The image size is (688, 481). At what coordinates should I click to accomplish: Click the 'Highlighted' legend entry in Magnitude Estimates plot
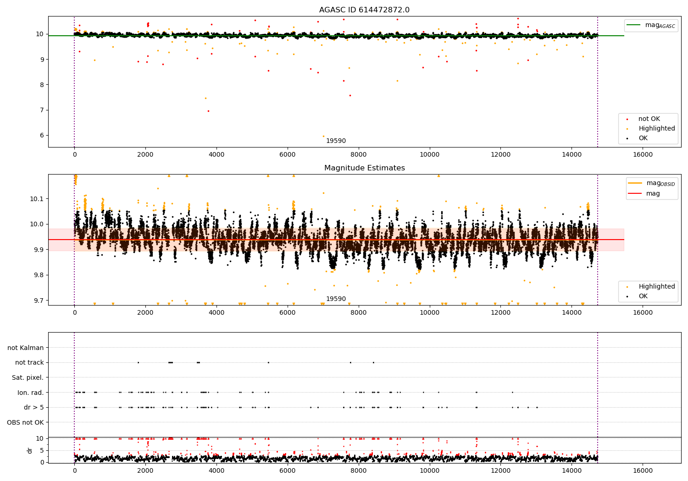(x=648, y=287)
